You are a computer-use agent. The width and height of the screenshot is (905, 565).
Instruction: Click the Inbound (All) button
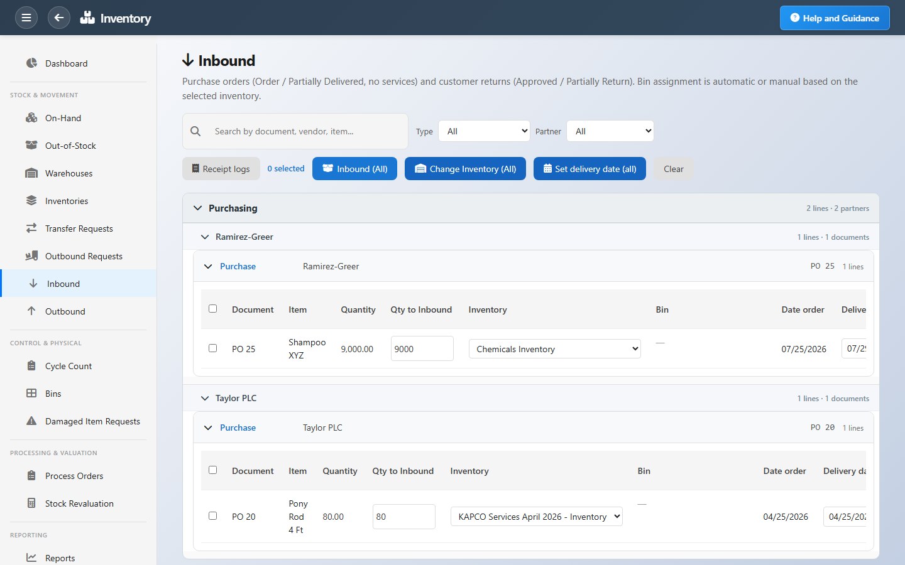coord(354,168)
